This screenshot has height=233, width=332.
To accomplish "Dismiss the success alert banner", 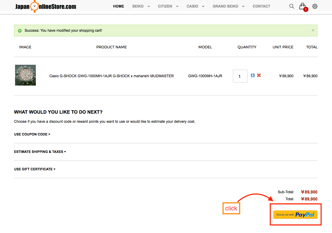I will point(313,30).
